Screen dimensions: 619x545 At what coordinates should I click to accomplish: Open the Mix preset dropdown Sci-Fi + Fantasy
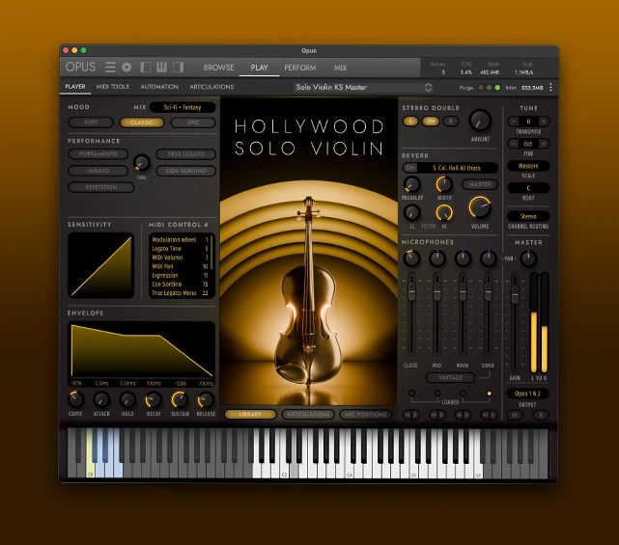(x=183, y=107)
